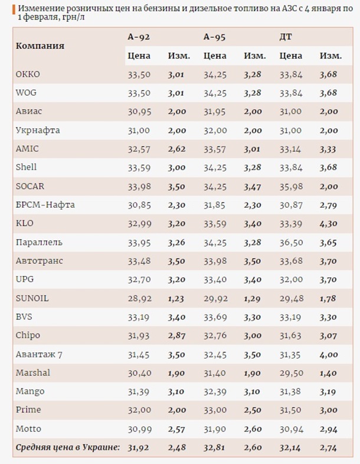Click the Средняя цена в Украине label
The image size is (360, 464).
pyautogui.click(x=68, y=447)
